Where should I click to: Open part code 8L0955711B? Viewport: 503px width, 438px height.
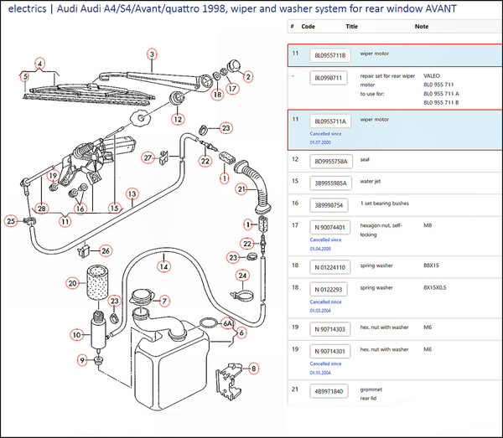328,56
